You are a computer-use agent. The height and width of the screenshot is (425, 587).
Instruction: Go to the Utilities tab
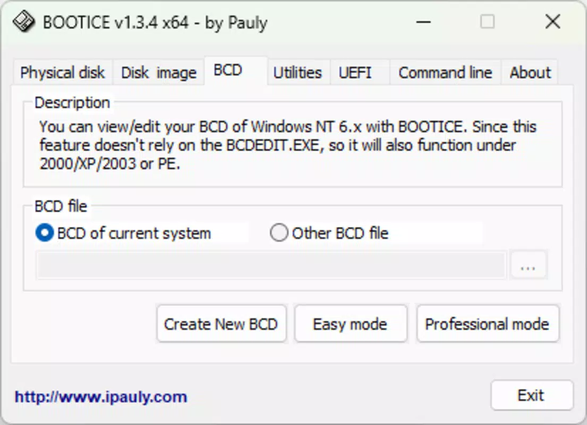(297, 72)
